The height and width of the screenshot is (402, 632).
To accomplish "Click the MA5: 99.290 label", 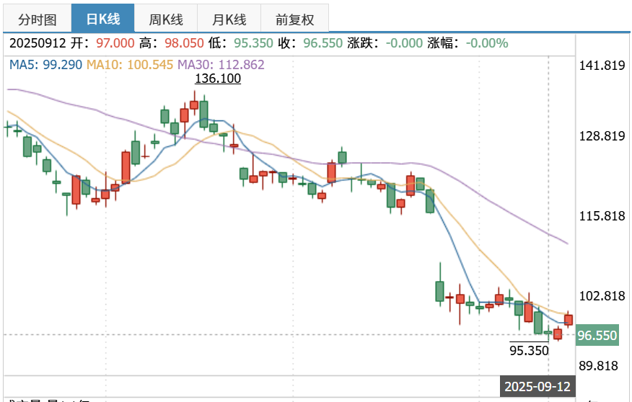I will [45, 65].
